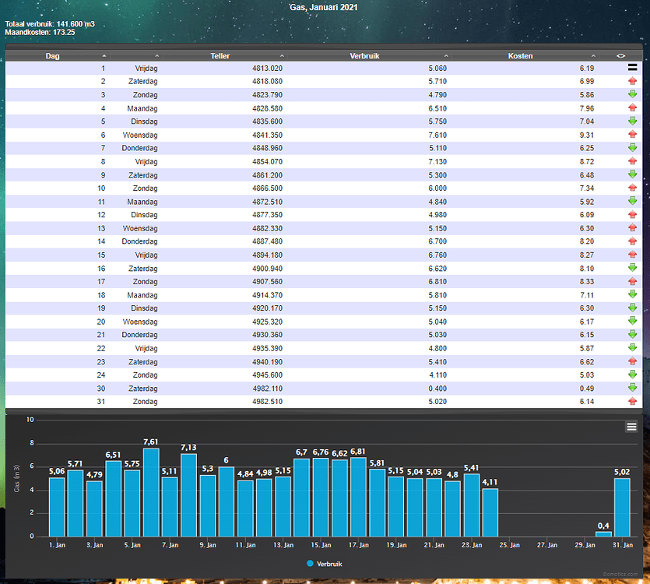650x584 pixels.
Task: Click green down arrow for day 3 Zondag
Action: (x=632, y=94)
